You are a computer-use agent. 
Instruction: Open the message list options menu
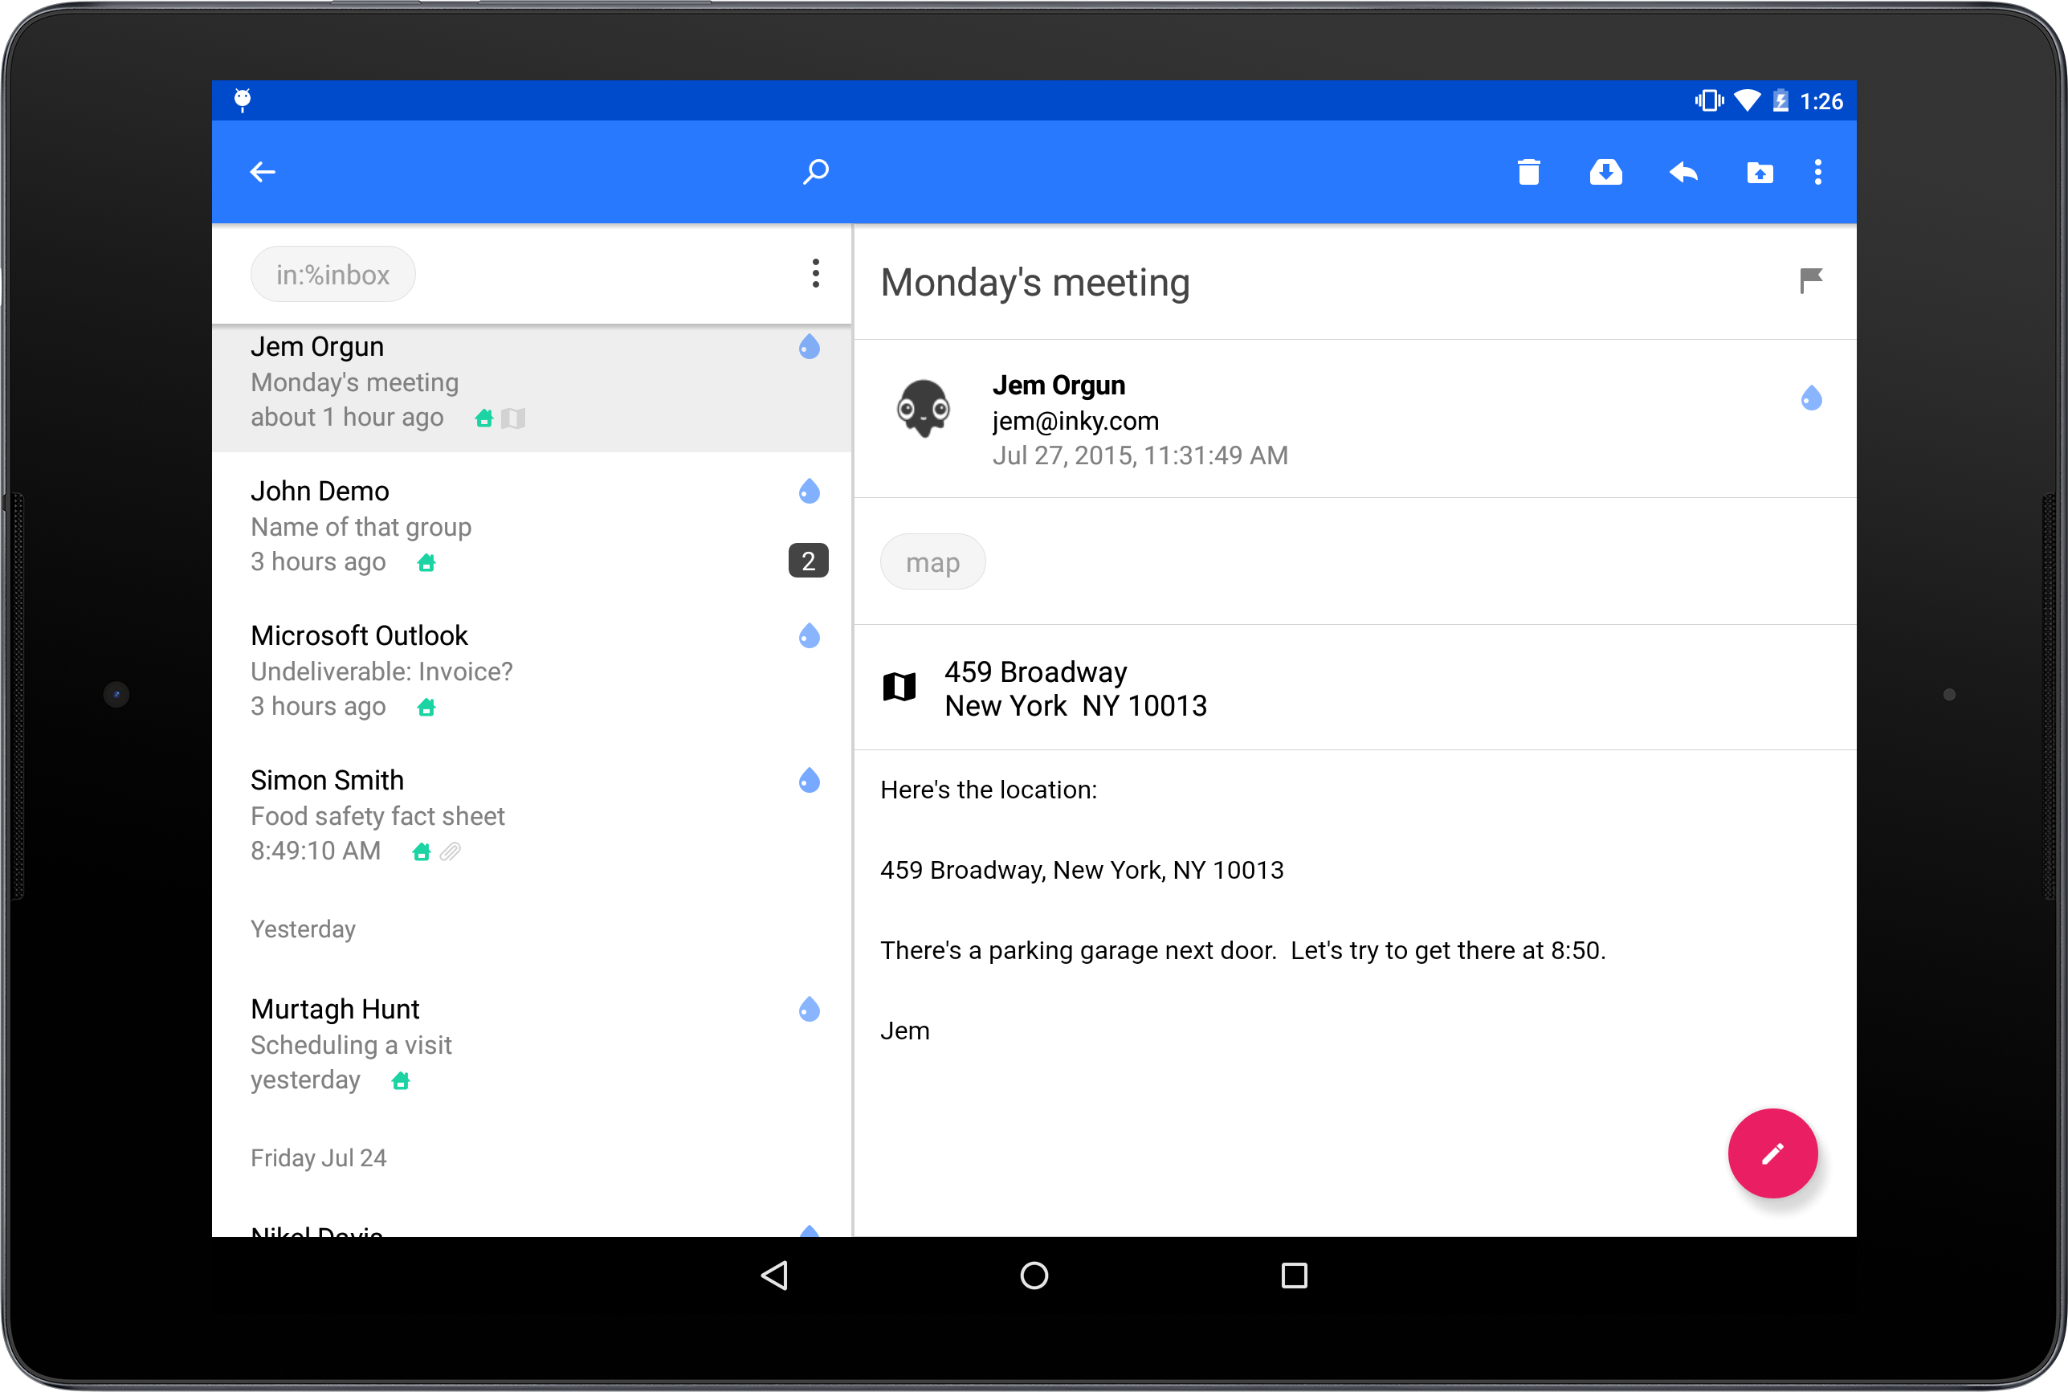tap(815, 273)
